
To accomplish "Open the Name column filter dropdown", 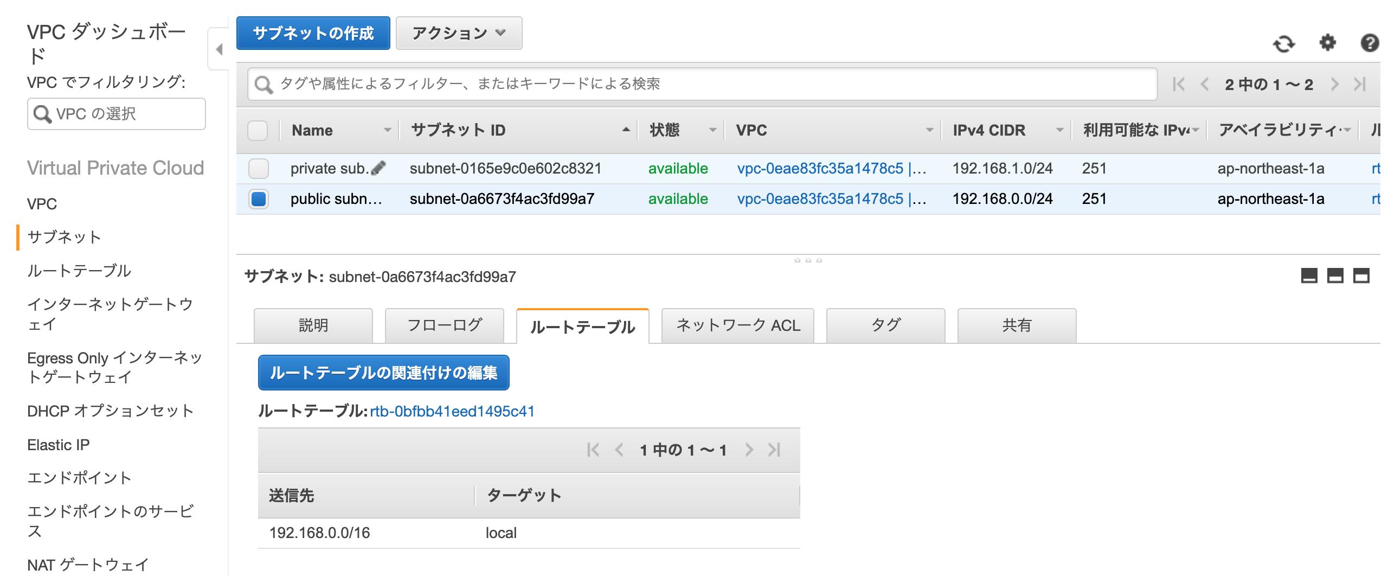I will pyautogui.click(x=387, y=130).
